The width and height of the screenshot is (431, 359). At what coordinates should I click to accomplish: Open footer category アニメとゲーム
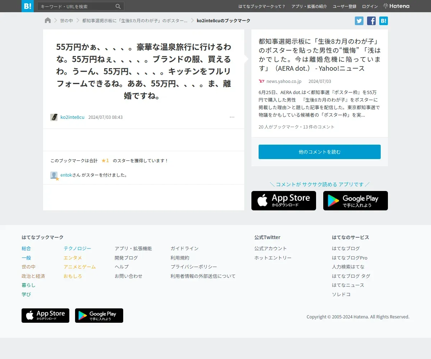(x=80, y=267)
